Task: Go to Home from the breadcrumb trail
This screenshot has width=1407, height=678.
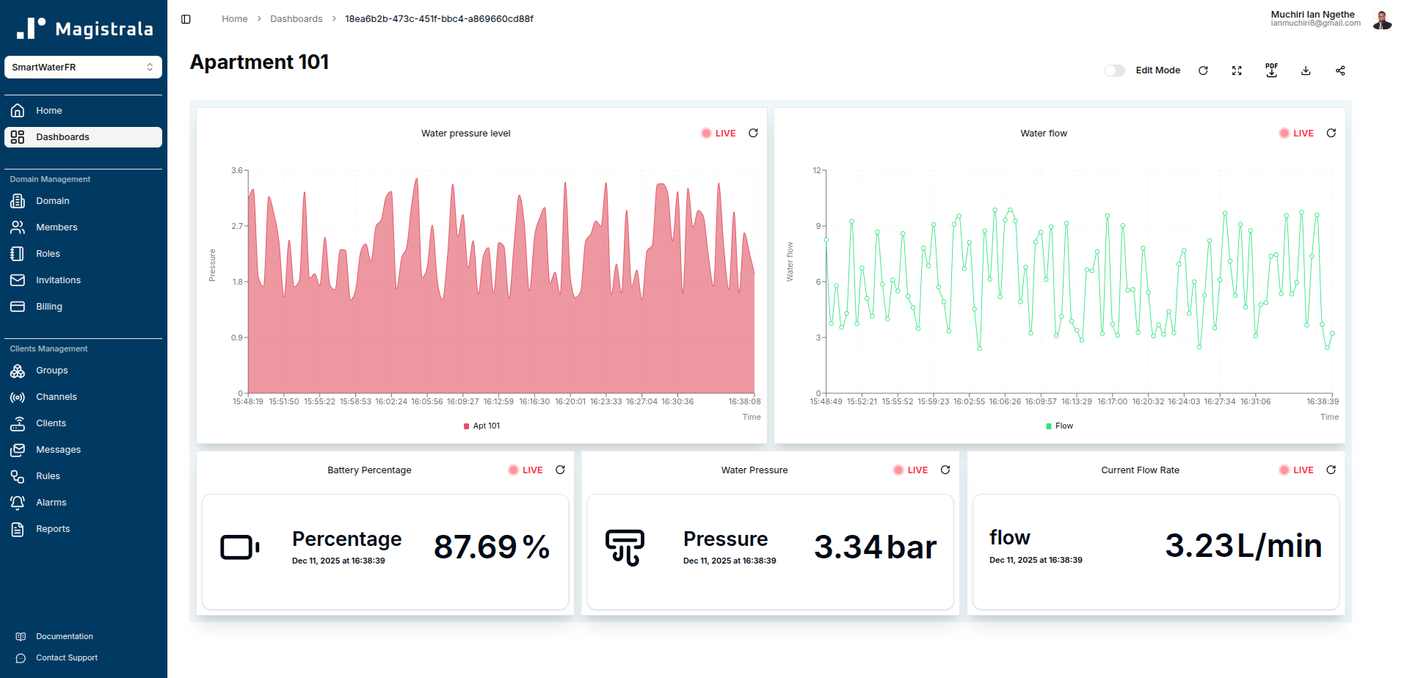Action: click(234, 18)
